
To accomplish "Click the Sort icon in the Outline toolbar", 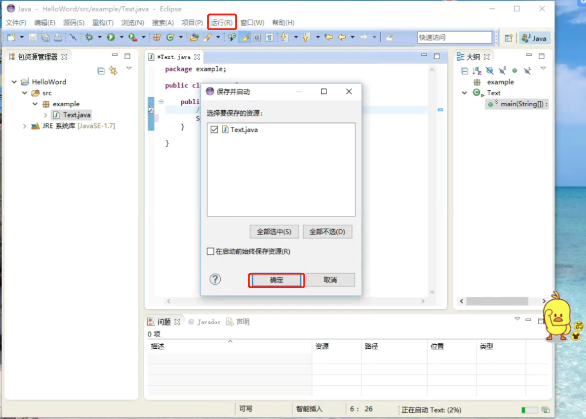I will click(476, 70).
